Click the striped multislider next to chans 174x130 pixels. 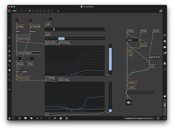click(142, 40)
